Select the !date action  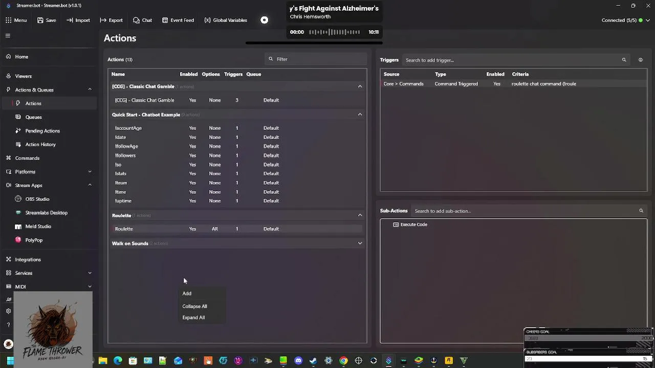(237, 137)
